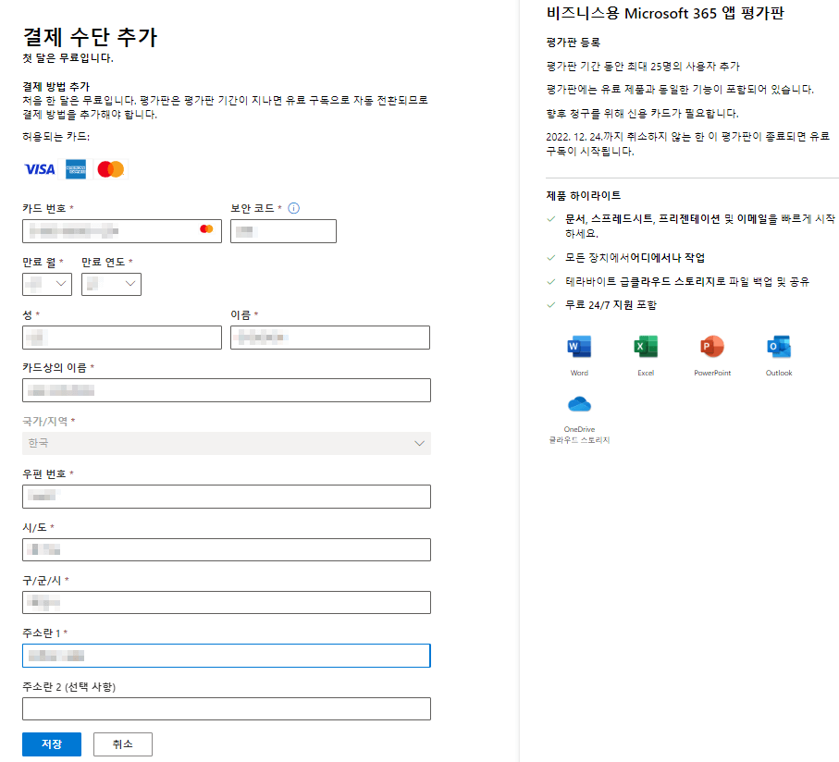Image resolution: width=839 pixels, height=762 pixels.
Task: Open the 만료 월 expiration month dropdown
Action: 46,284
